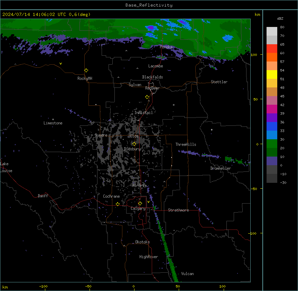Click the yellow V marker northwest of RockyMH
298x291 pixels.
(x=60, y=64)
